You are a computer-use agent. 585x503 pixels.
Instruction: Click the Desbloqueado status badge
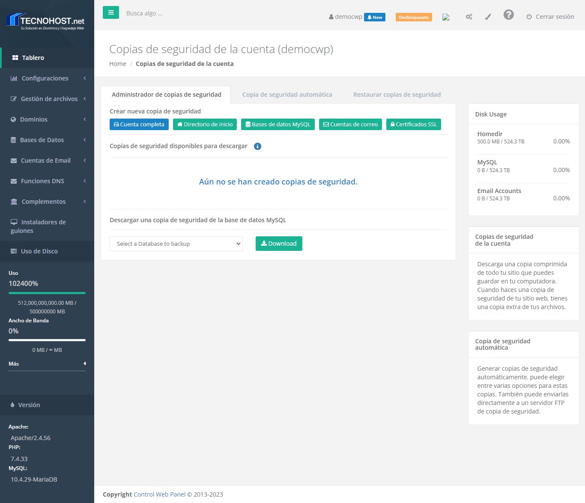(x=413, y=17)
